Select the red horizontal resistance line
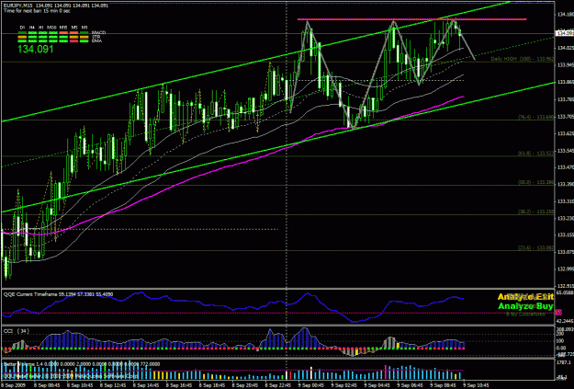 [x=411, y=19]
